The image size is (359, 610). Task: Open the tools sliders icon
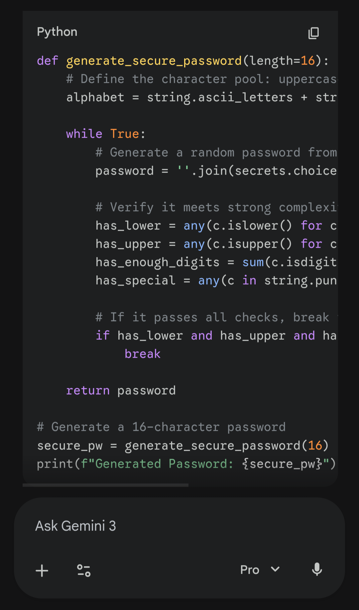(x=83, y=570)
